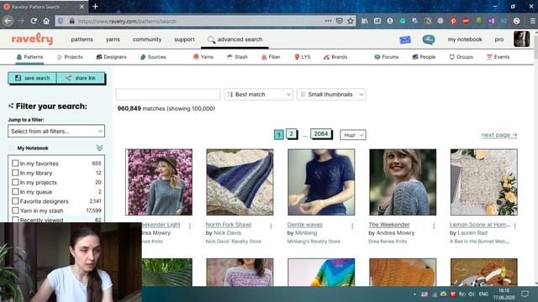The height and width of the screenshot is (302, 538).
Task: Switch to Projects search tab
Action: click(70, 57)
